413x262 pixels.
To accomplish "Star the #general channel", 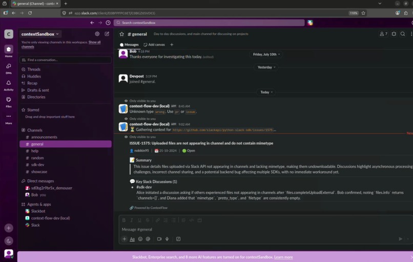I will (x=121, y=34).
